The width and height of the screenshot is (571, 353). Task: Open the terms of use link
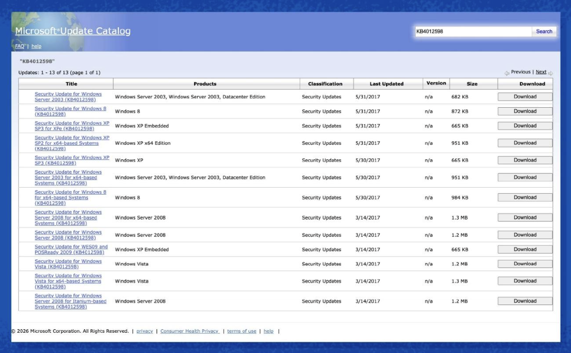(242, 331)
